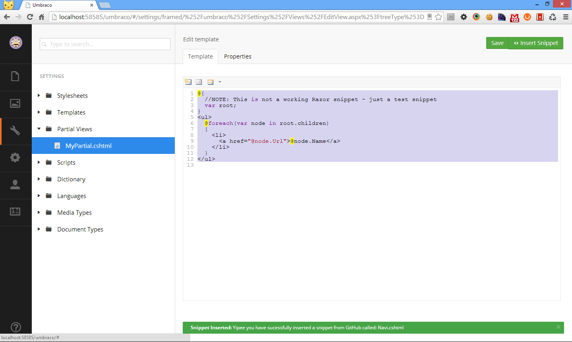
Task: Switch to the Properties tab
Action: (x=238, y=56)
